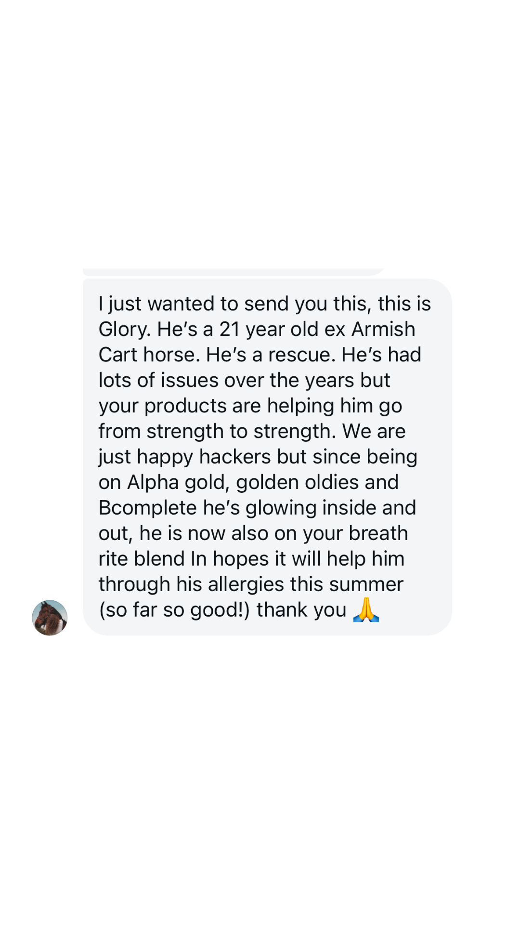
Task: Click the word "Armish" in the message
Action: 383,330
